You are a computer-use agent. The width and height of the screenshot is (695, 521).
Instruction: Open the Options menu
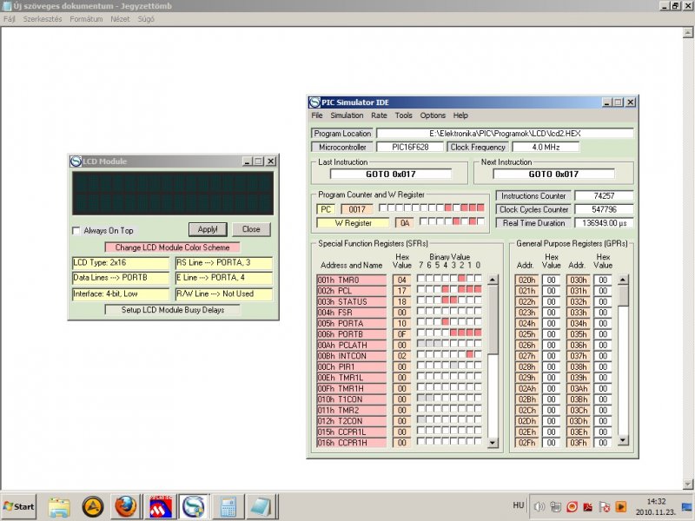(x=433, y=115)
